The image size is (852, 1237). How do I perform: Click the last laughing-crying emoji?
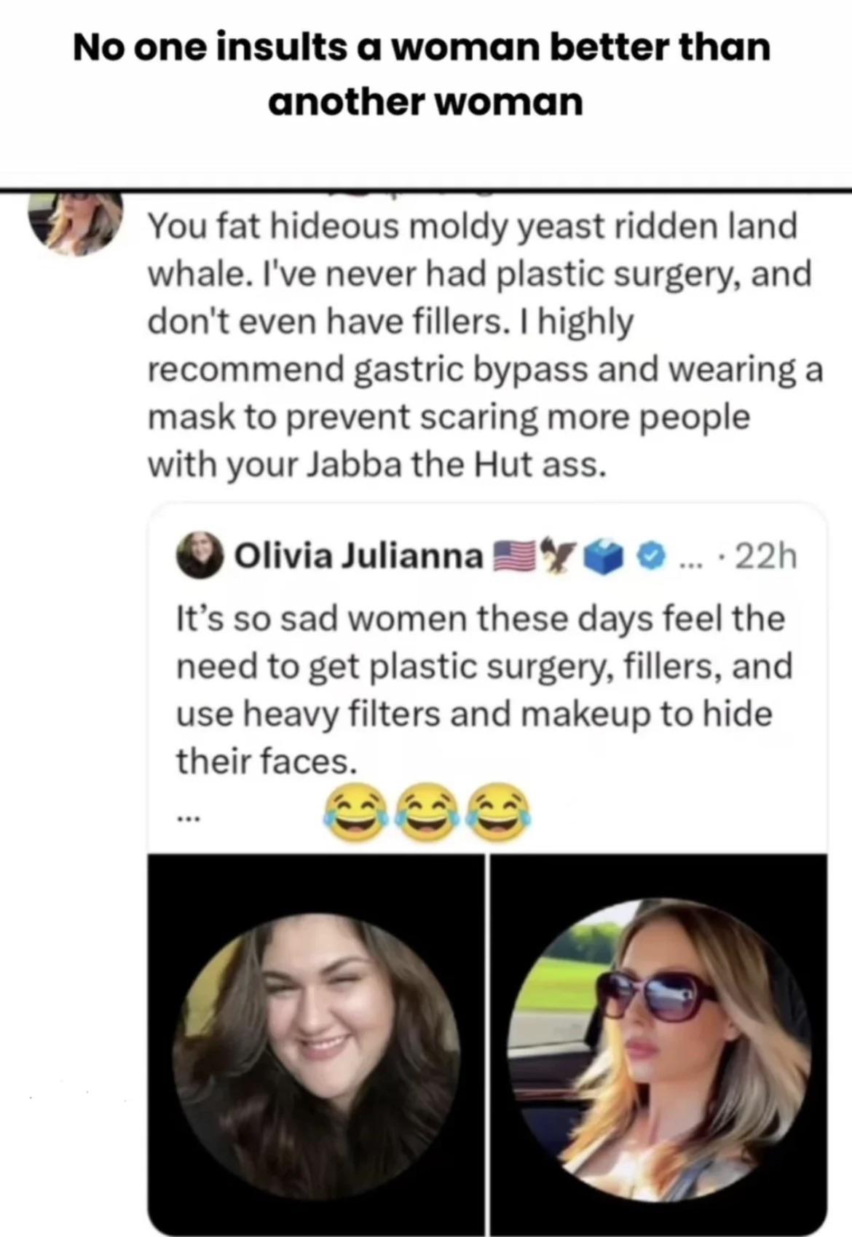[499, 813]
